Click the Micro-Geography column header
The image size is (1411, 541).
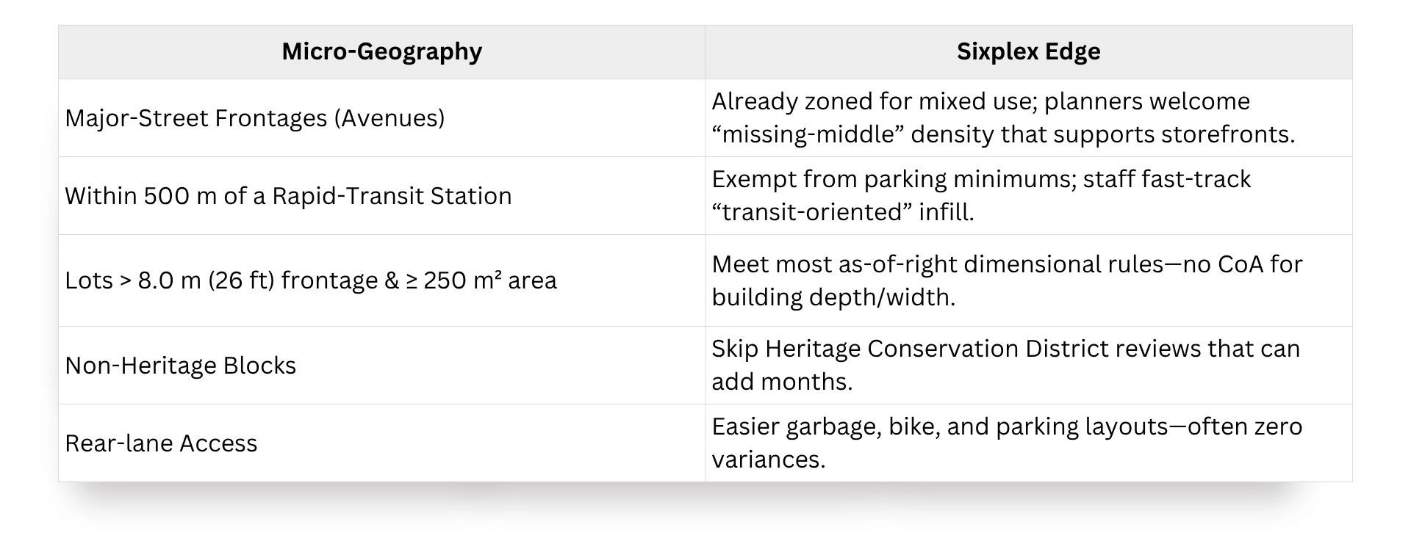(381, 52)
